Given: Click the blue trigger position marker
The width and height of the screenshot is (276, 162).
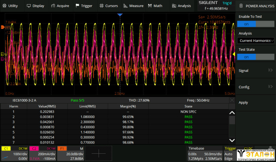Looking at the screenshot, I should (120, 15).
